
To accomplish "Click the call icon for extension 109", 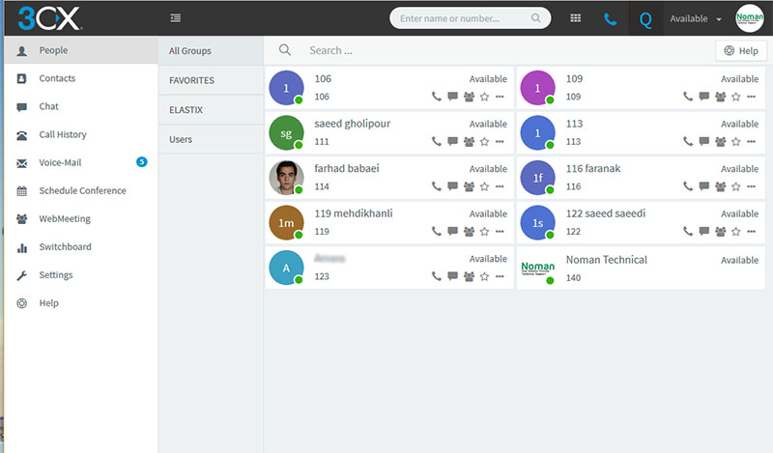I will (688, 97).
